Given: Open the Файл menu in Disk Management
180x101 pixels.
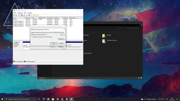Looking at the screenshot, I should point(15,13).
